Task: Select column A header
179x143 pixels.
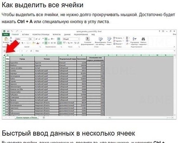Action: point(8,55)
